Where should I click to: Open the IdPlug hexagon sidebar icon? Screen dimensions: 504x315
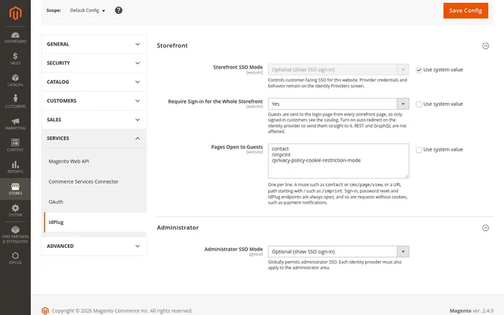click(15, 258)
